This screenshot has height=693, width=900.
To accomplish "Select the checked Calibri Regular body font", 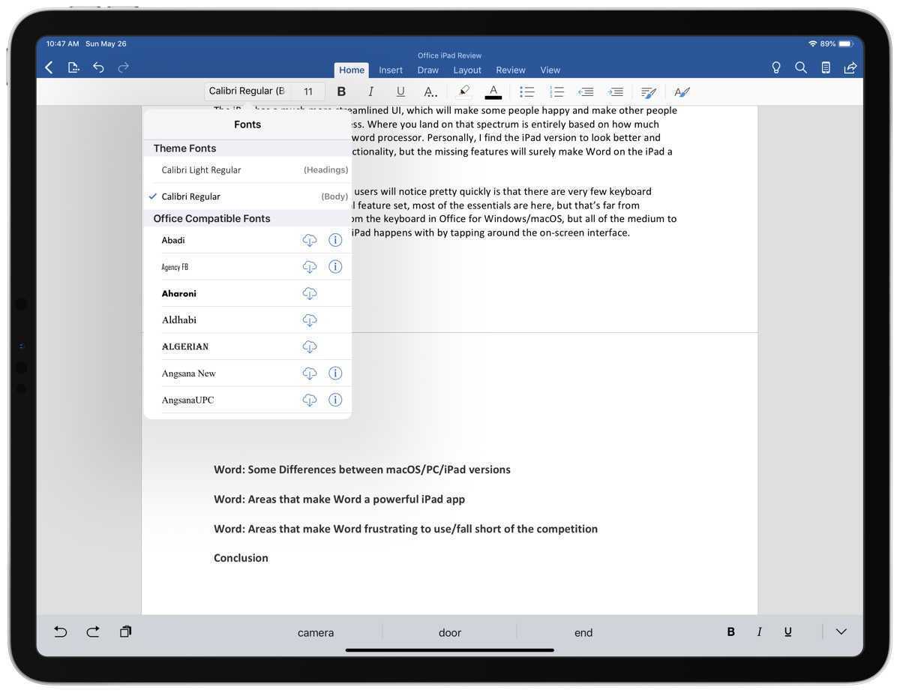I will tap(247, 196).
